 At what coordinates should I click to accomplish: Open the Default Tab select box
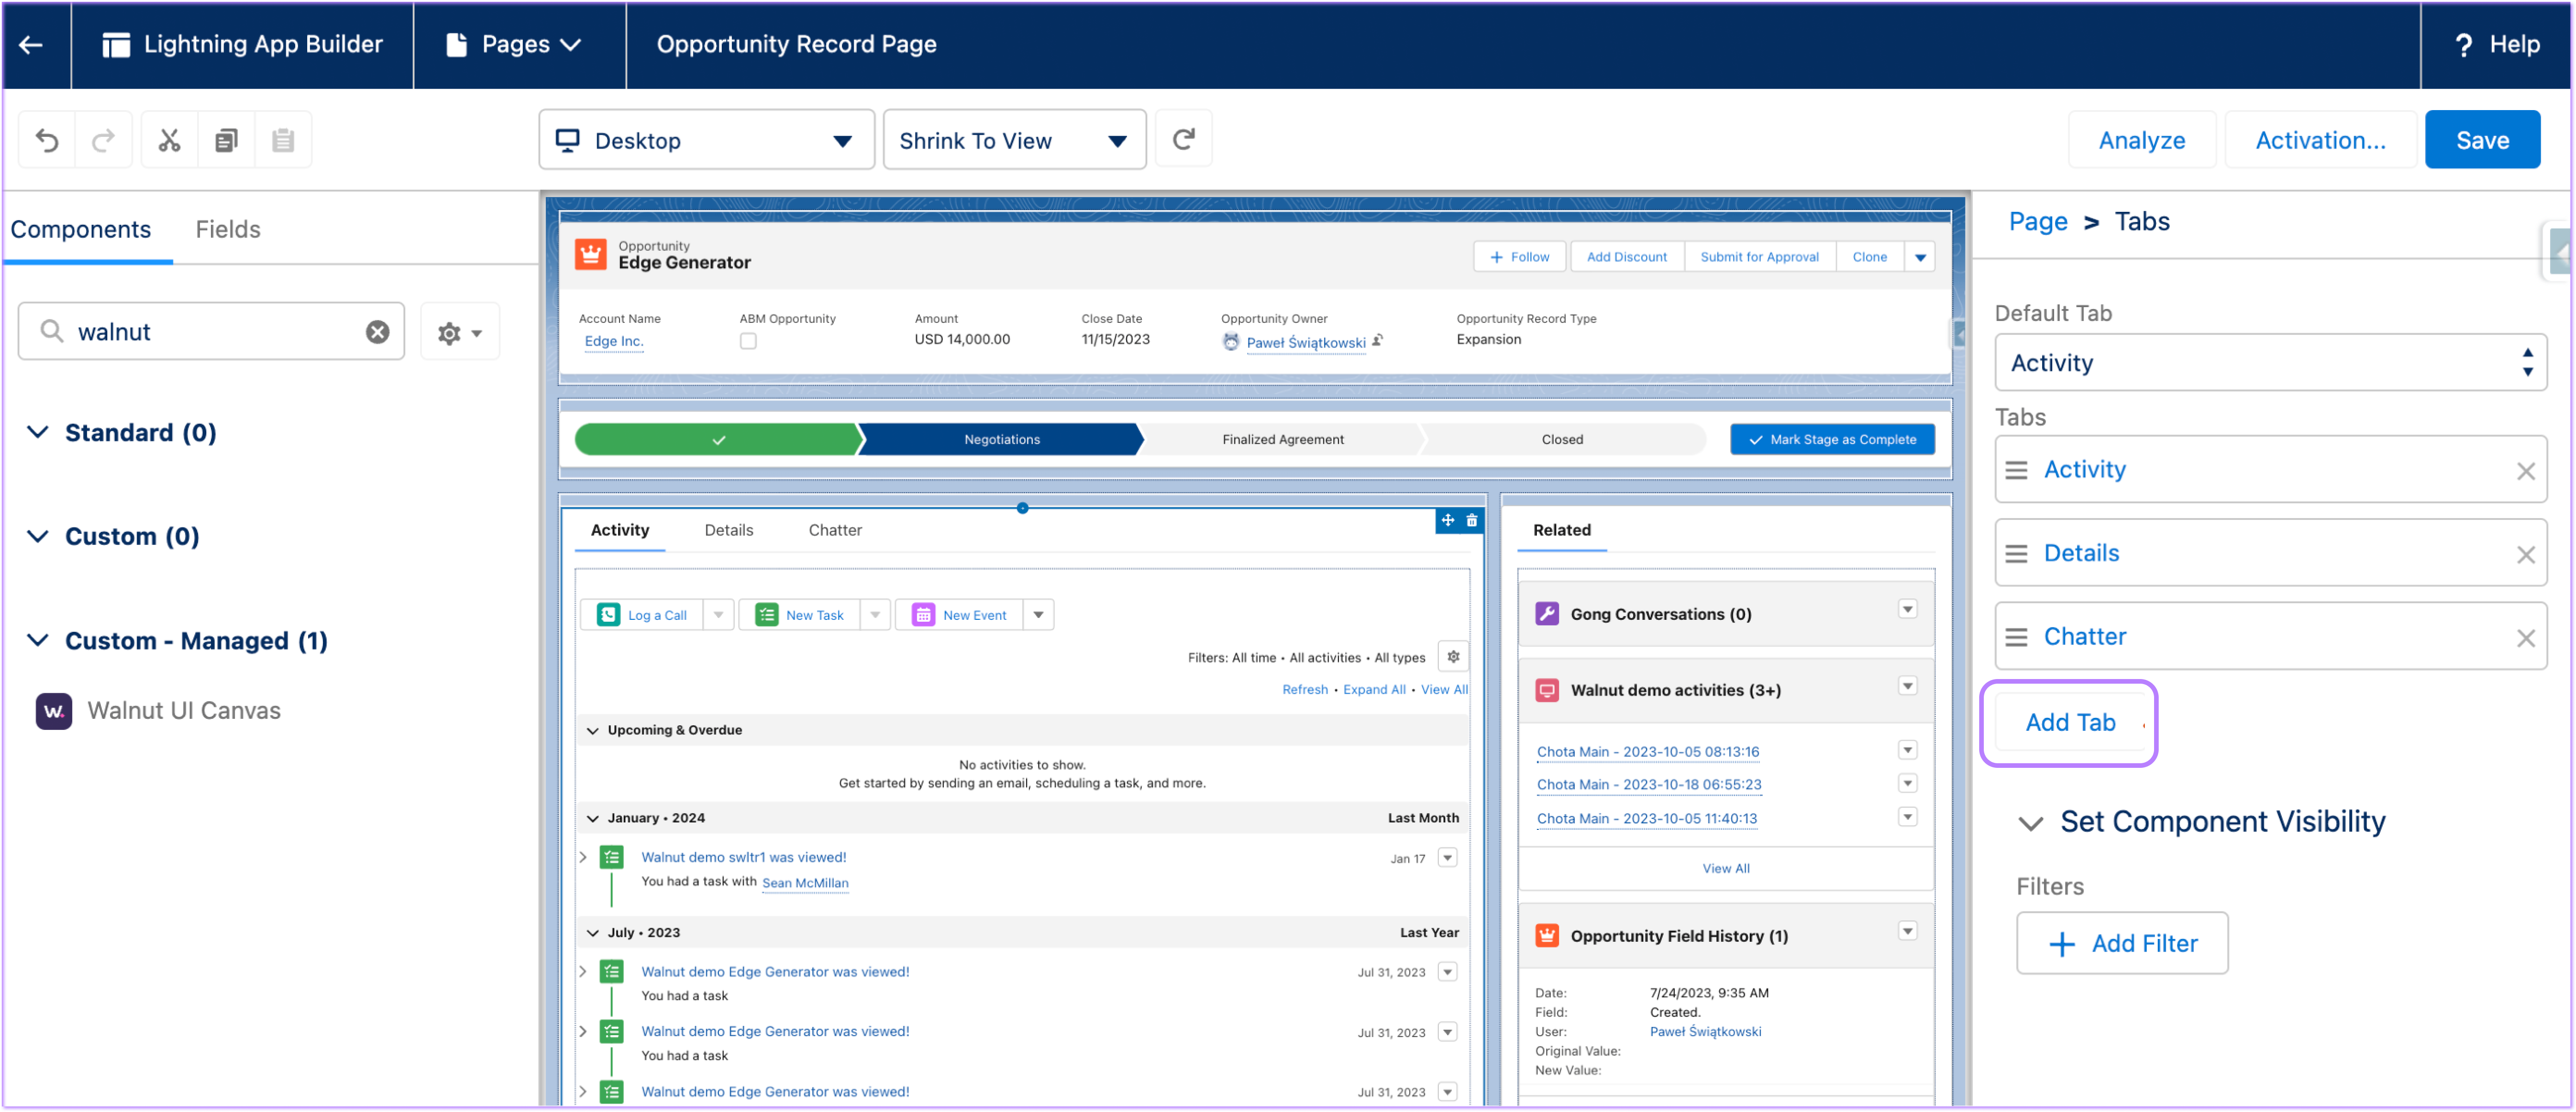click(2270, 363)
